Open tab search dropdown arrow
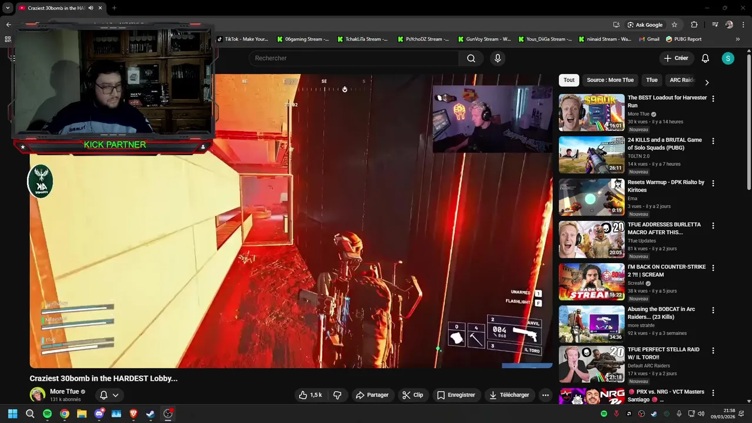Viewport: 752px width, 423px height. [x=8, y=8]
